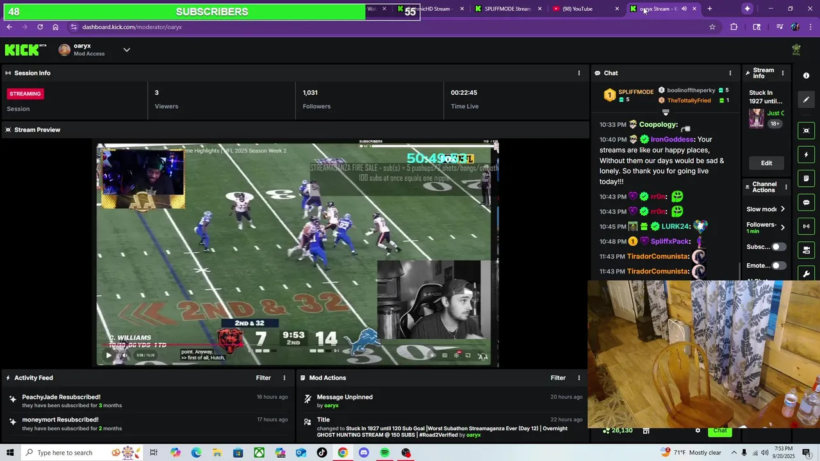Toggle the lightning bolt actions panel icon
This screenshot has height=461, width=820.
[806, 154]
